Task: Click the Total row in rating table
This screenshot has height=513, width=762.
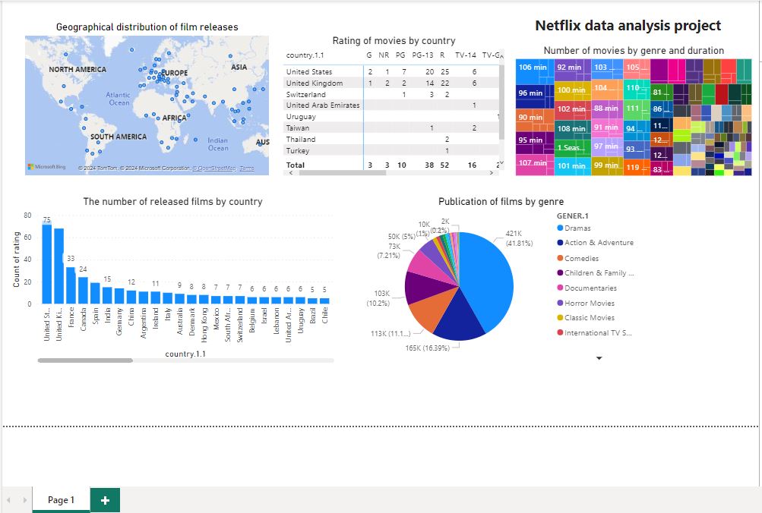Action: point(391,165)
